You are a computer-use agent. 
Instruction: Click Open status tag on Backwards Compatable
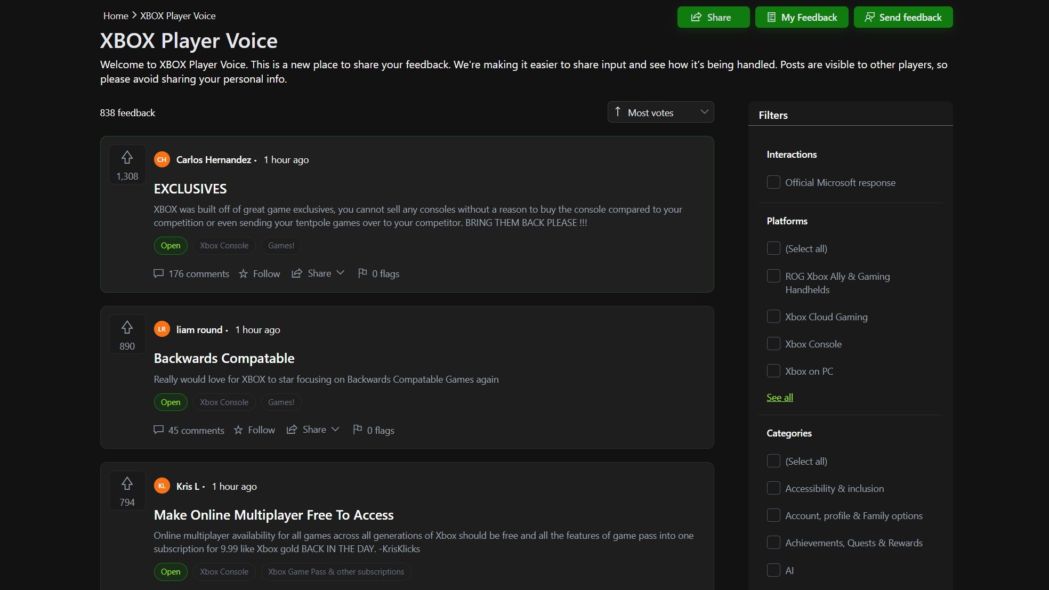(x=171, y=402)
